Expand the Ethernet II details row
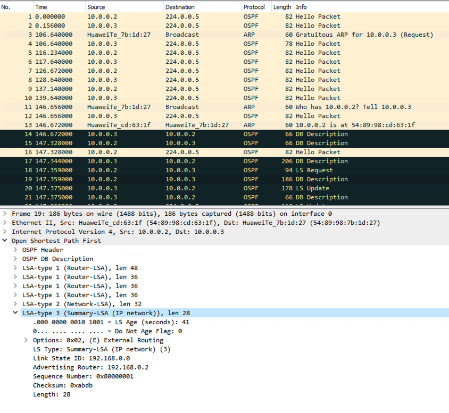Image resolution: width=449 pixels, height=413 pixels. coord(5,223)
